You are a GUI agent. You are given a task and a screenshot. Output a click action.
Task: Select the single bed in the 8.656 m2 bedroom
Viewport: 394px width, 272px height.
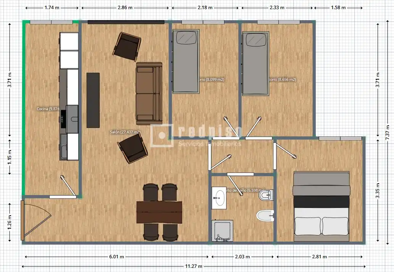(256, 64)
